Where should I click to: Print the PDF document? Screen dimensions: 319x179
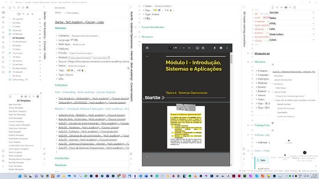(221, 48)
